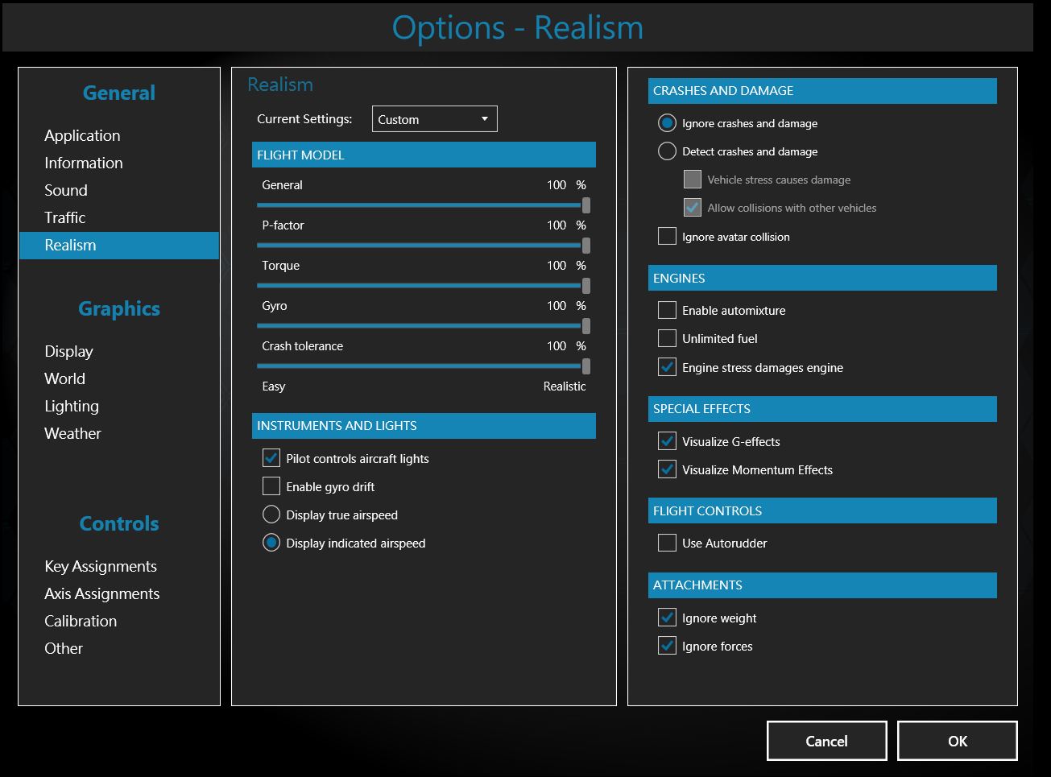This screenshot has height=777, width=1051.
Task: Go to Key Assignments settings
Action: [101, 566]
